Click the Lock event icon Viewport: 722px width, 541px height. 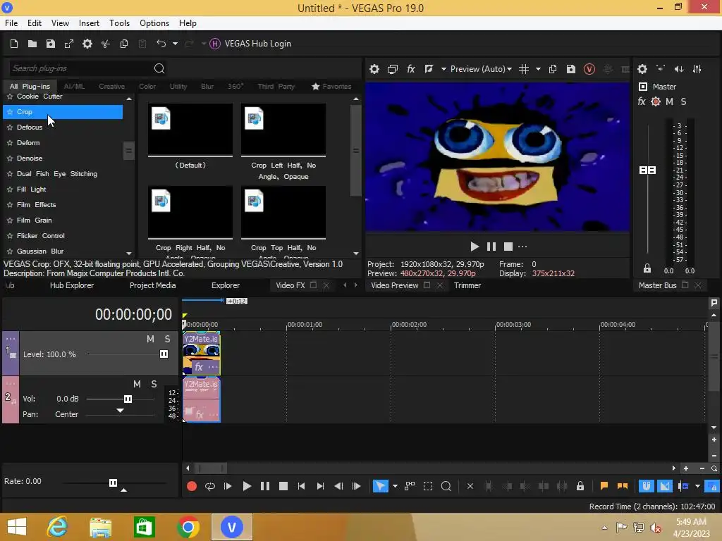point(580,486)
